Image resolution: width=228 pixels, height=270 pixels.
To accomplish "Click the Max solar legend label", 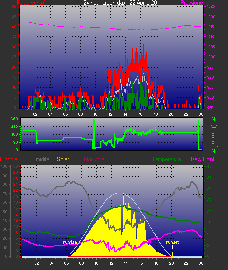I will click(x=95, y=159).
